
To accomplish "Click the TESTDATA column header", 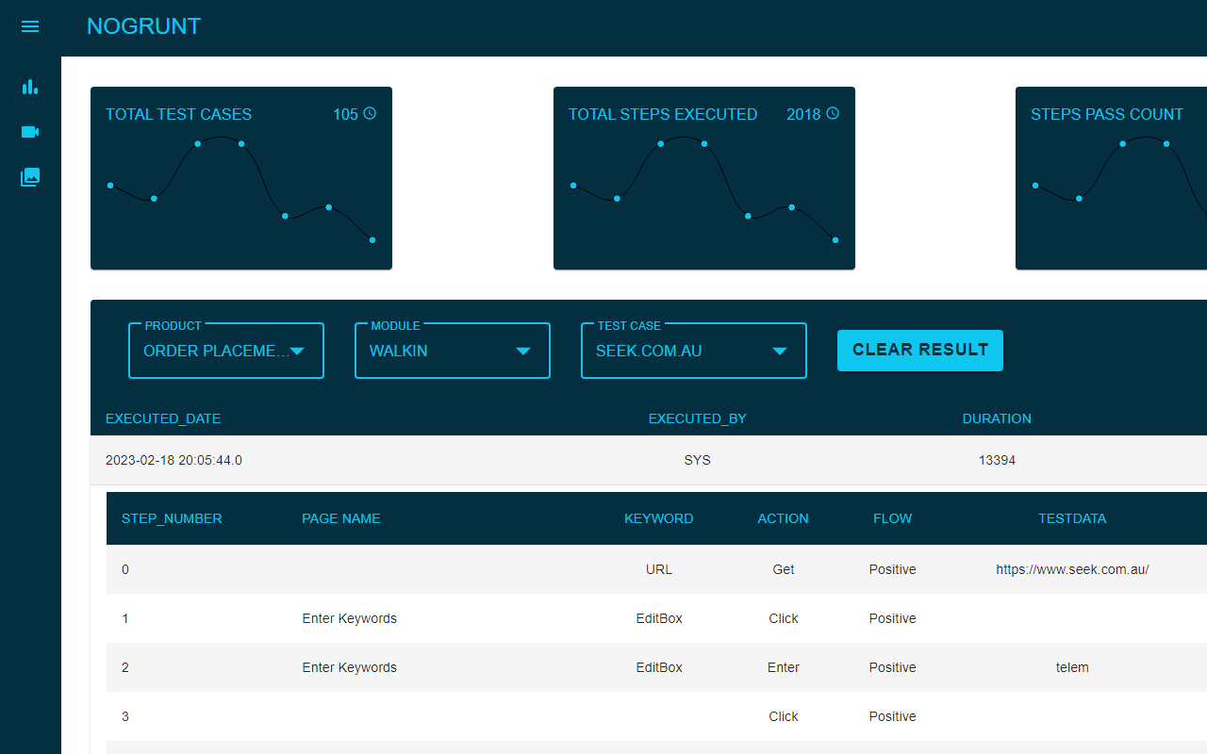I will [x=1072, y=518].
